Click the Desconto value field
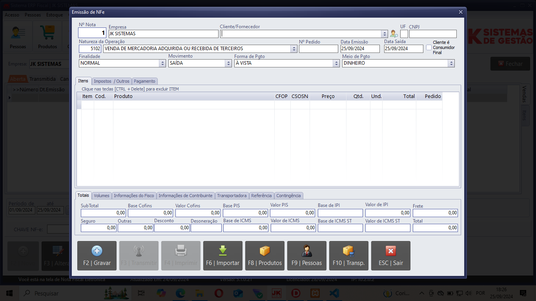The width and height of the screenshot is (536, 301). [172, 228]
